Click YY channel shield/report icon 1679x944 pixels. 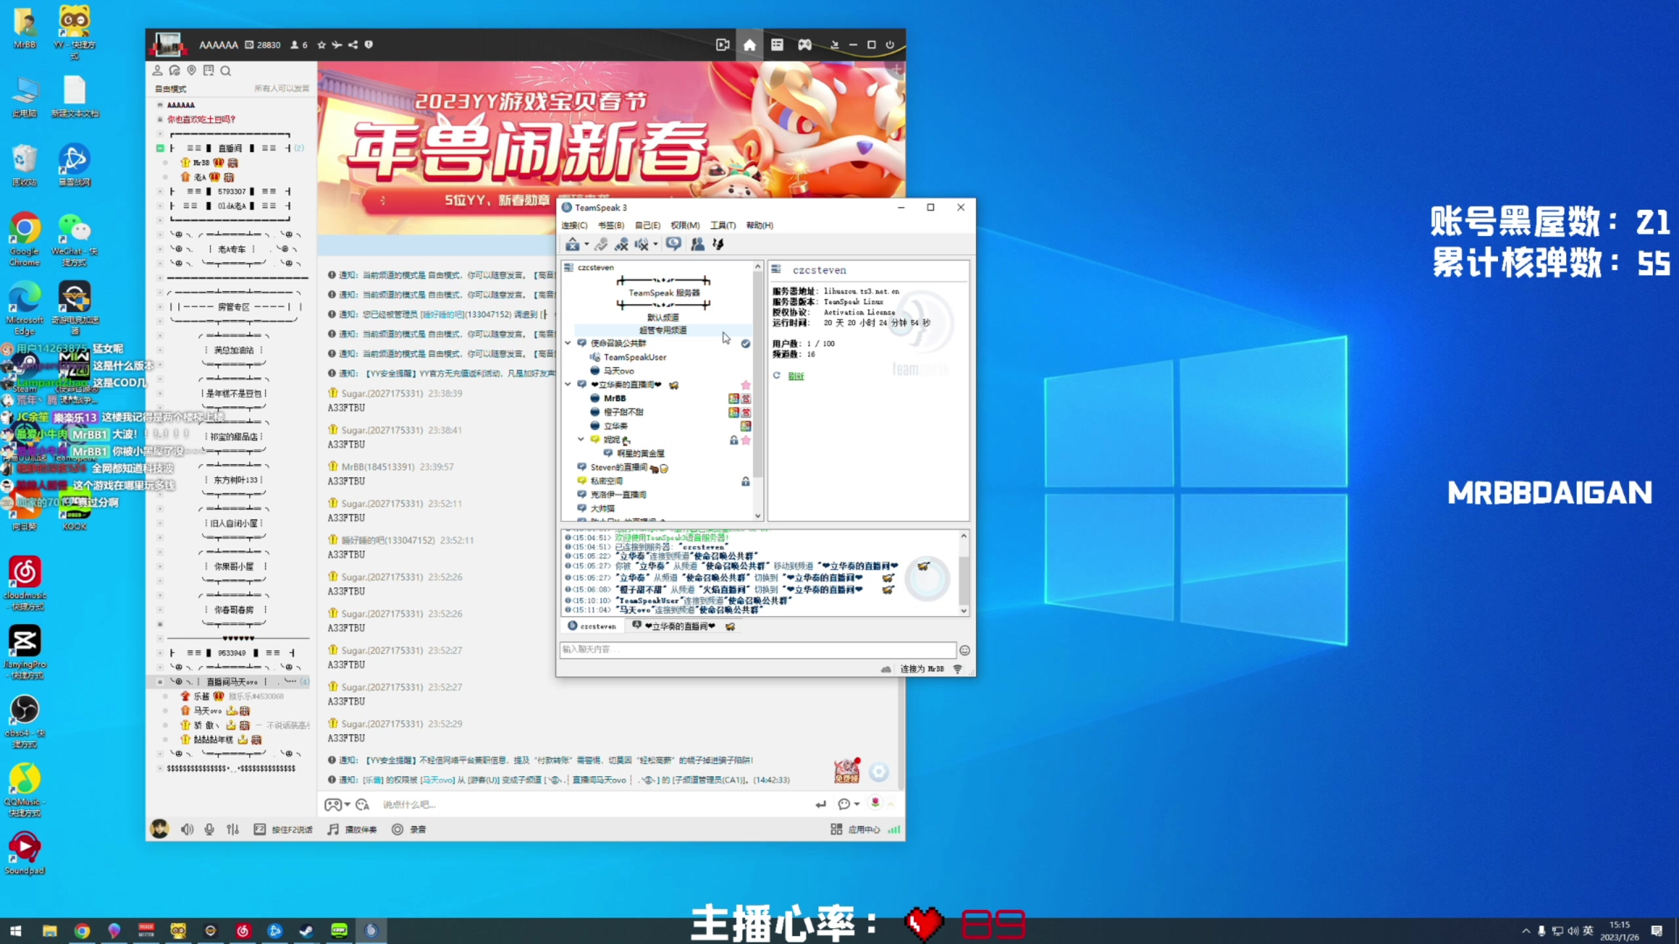point(369,45)
